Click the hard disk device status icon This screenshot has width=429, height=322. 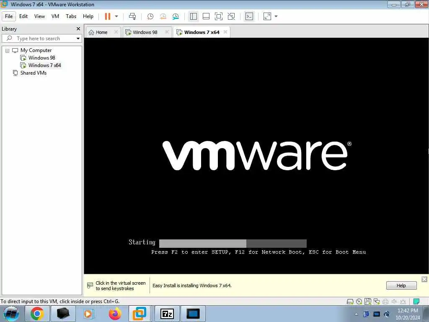tap(350, 302)
